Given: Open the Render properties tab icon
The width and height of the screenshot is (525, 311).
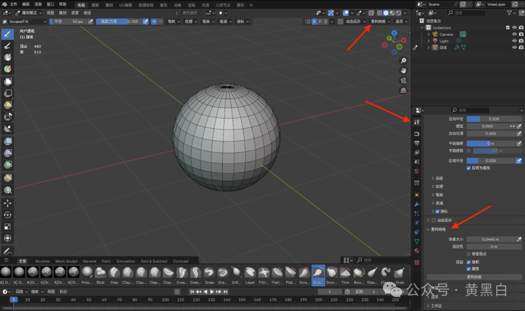Looking at the screenshot, I should point(417,134).
